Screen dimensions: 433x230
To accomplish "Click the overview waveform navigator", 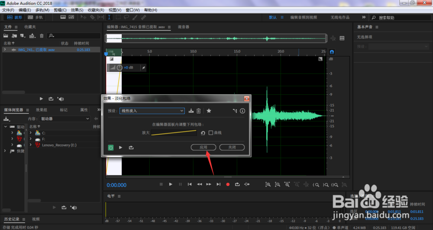I will coord(216,38).
